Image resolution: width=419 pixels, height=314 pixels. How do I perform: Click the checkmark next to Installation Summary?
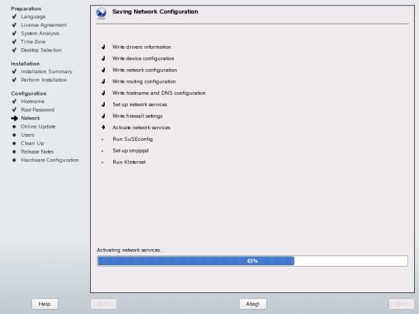pos(14,72)
